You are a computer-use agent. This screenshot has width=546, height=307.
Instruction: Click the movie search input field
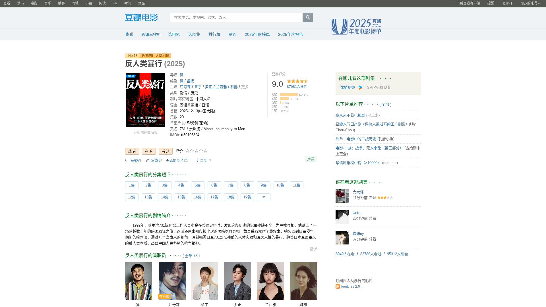click(236, 18)
